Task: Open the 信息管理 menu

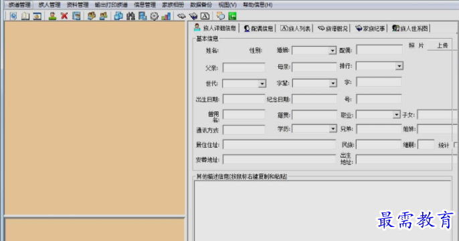Action: tap(145, 5)
